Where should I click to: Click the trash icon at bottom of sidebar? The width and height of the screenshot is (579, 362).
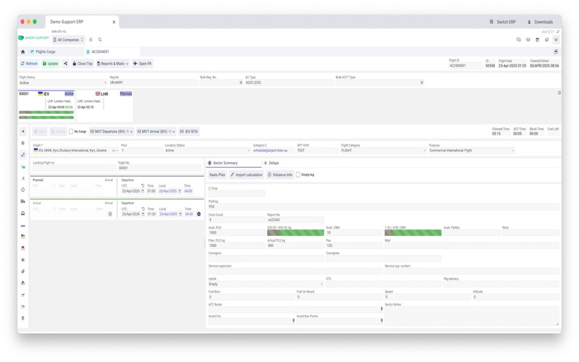23,318
